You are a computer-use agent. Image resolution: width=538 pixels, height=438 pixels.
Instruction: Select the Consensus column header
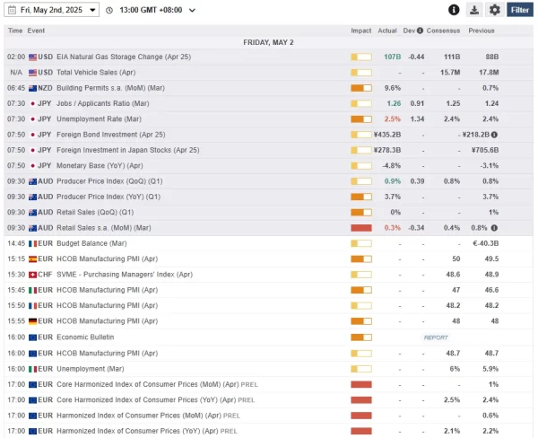(x=443, y=31)
